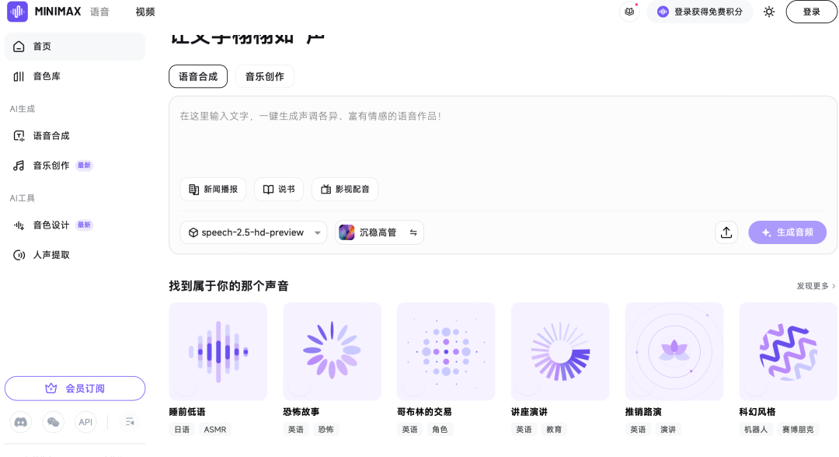Click the upload file icon beside 生成音频
This screenshot has height=457, width=839.
726,232
